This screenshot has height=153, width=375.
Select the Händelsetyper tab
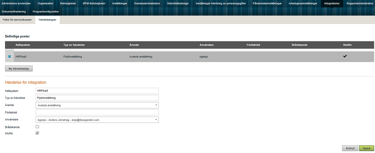(48, 20)
